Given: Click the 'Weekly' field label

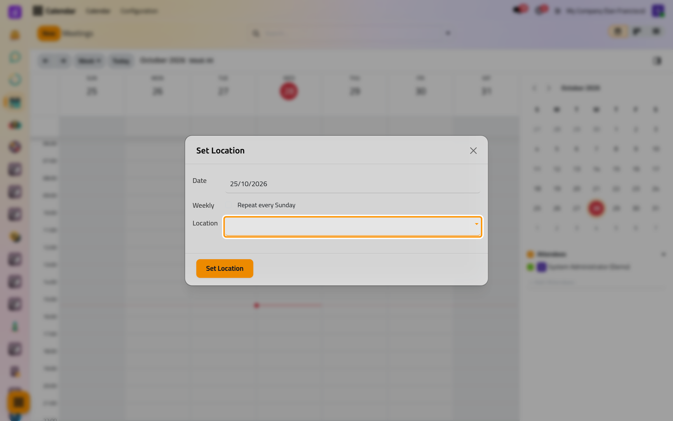Looking at the screenshot, I should 203,206.
